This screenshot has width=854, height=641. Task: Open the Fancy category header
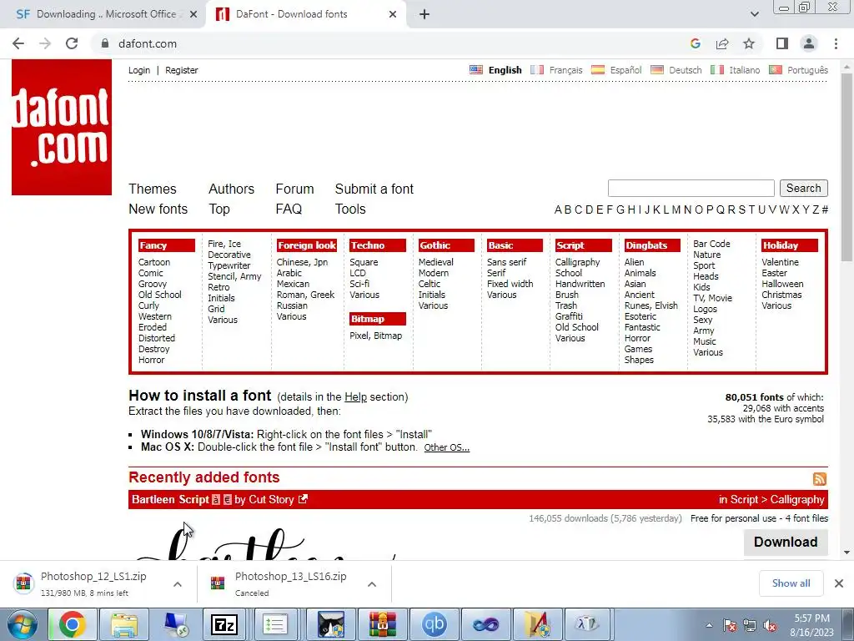166,245
